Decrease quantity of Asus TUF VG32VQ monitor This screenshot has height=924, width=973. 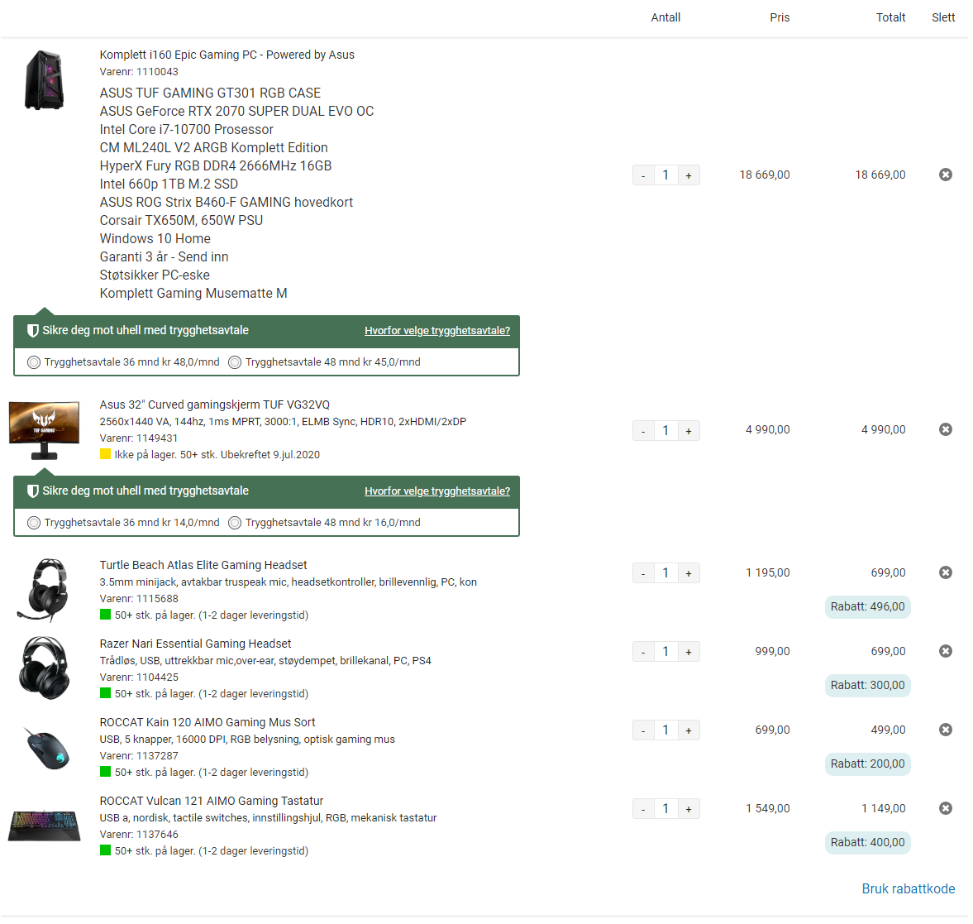pyautogui.click(x=643, y=430)
